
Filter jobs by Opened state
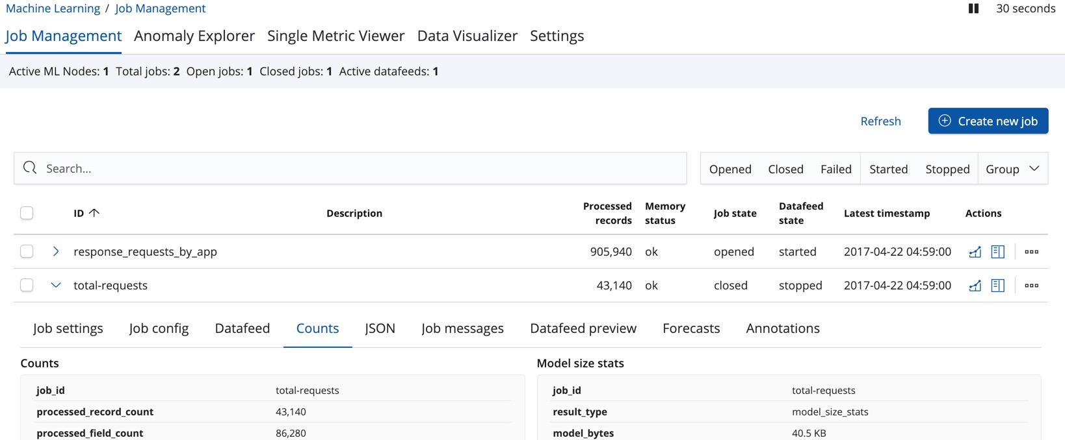[730, 169]
